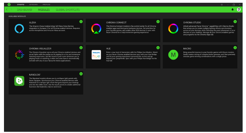The height and width of the screenshot is (133, 246).
Task: Click the Razer logo icon in title bar
Action: tap(9, 5)
